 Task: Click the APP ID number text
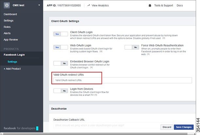[x=69, y=6]
